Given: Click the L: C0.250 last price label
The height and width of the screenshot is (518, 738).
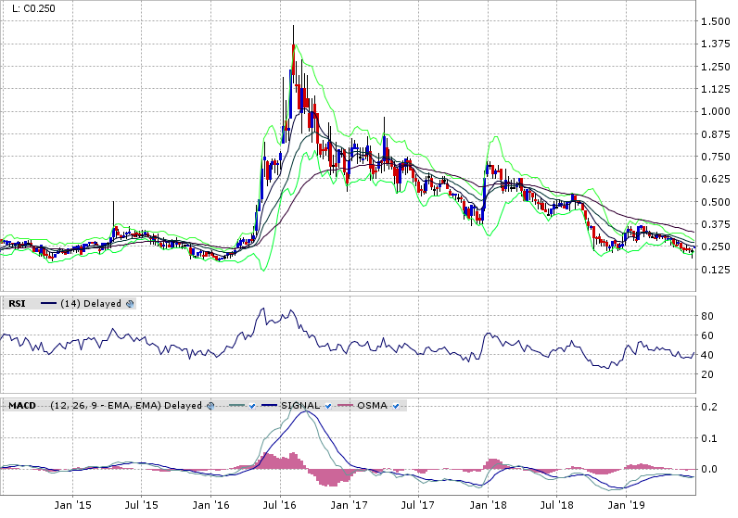Looking at the screenshot, I should tap(30, 9).
